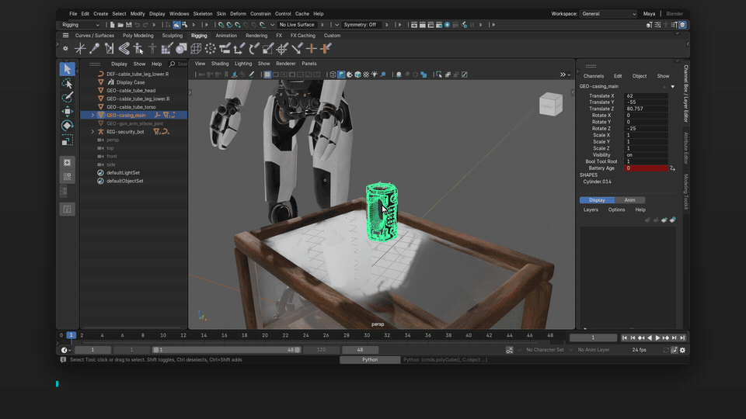Toggle the Display layer tab
This screenshot has width=746, height=419.
coord(597,200)
